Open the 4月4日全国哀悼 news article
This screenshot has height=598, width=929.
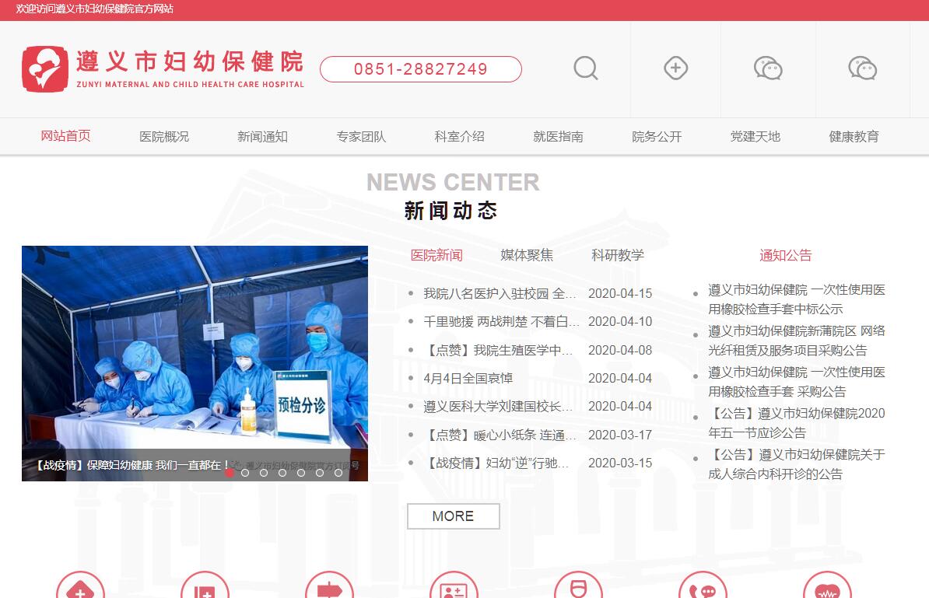pyautogui.click(x=468, y=379)
